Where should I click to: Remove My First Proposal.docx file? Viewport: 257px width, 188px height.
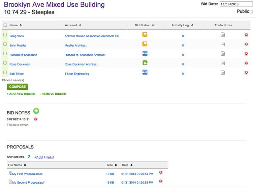point(160,172)
